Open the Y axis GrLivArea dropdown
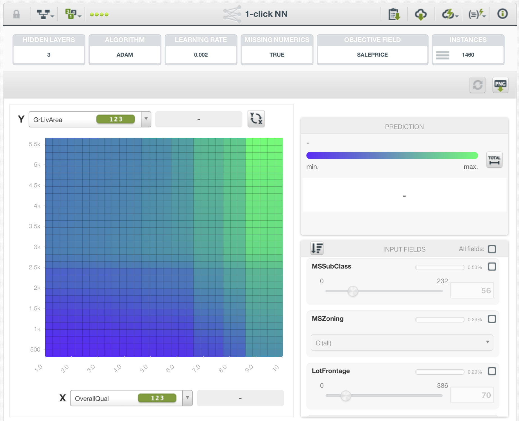Screen dimensions: 519x421 click(x=90, y=119)
